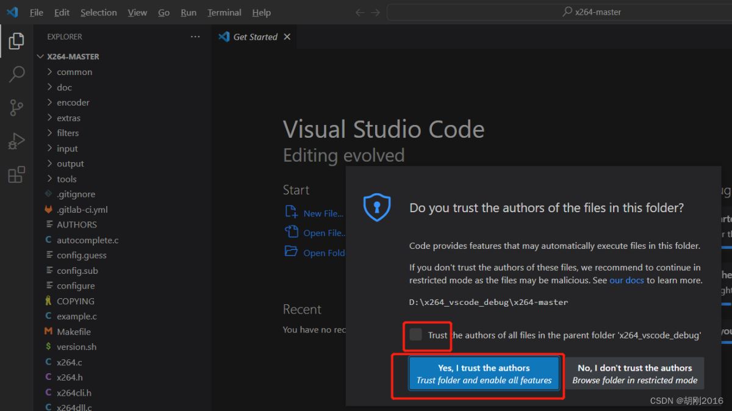The height and width of the screenshot is (411, 732).
Task: Open the View menu
Action: [137, 12]
